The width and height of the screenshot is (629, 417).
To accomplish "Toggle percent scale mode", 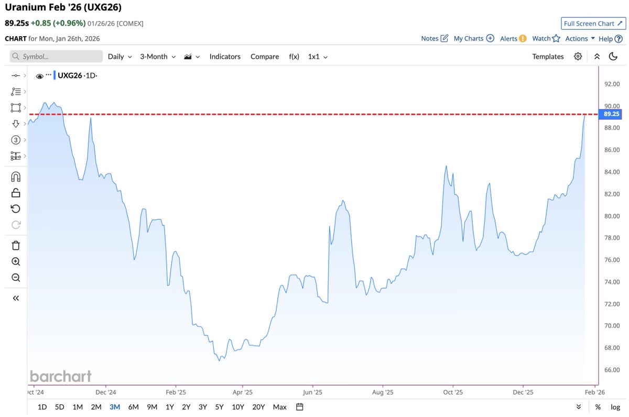I will (x=598, y=407).
